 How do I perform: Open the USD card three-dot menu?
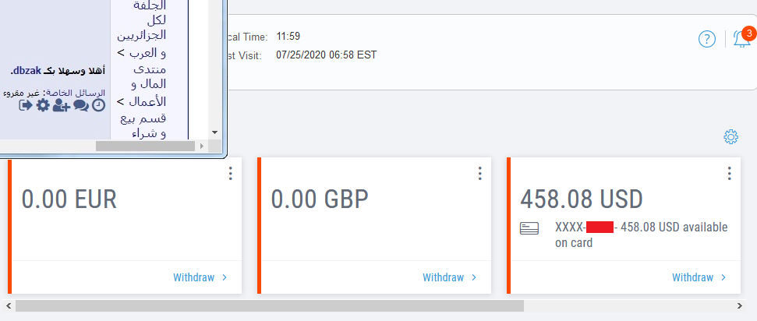[729, 174]
